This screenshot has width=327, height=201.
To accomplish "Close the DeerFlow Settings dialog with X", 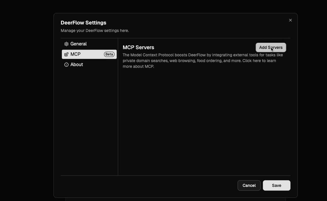I will pyautogui.click(x=290, y=20).
